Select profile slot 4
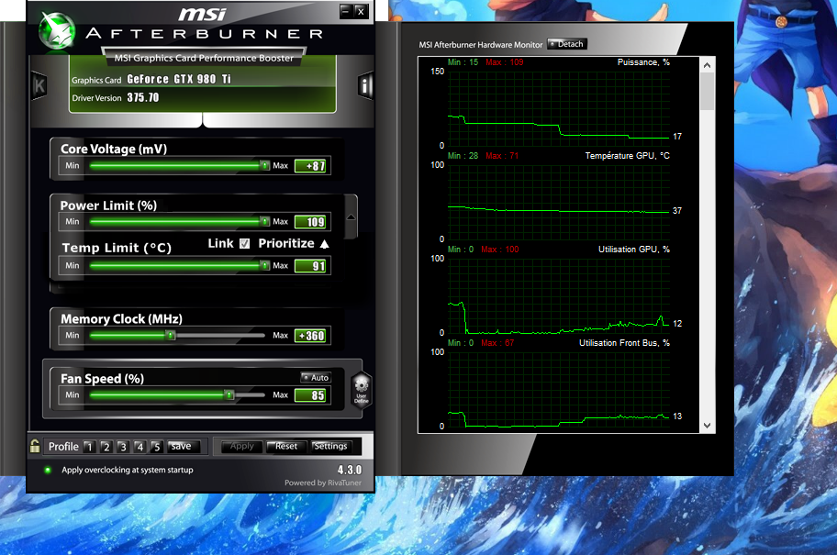 click(139, 447)
